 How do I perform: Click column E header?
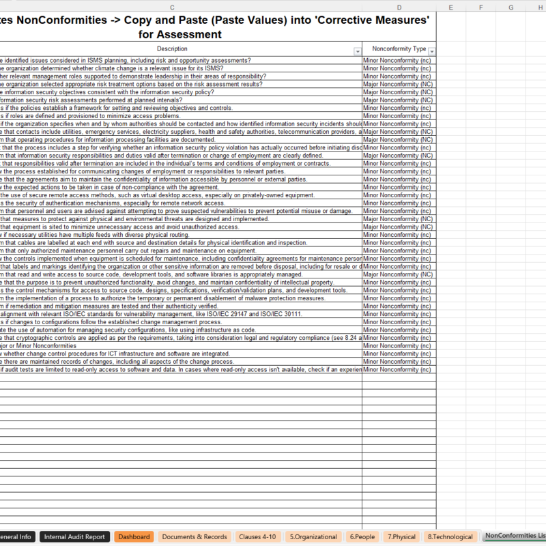click(451, 7)
